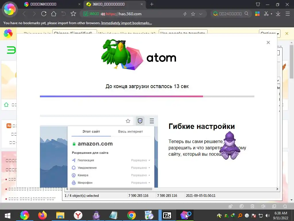
Task: Open the Chinese (Simplified) language selector
Action: (74, 32)
